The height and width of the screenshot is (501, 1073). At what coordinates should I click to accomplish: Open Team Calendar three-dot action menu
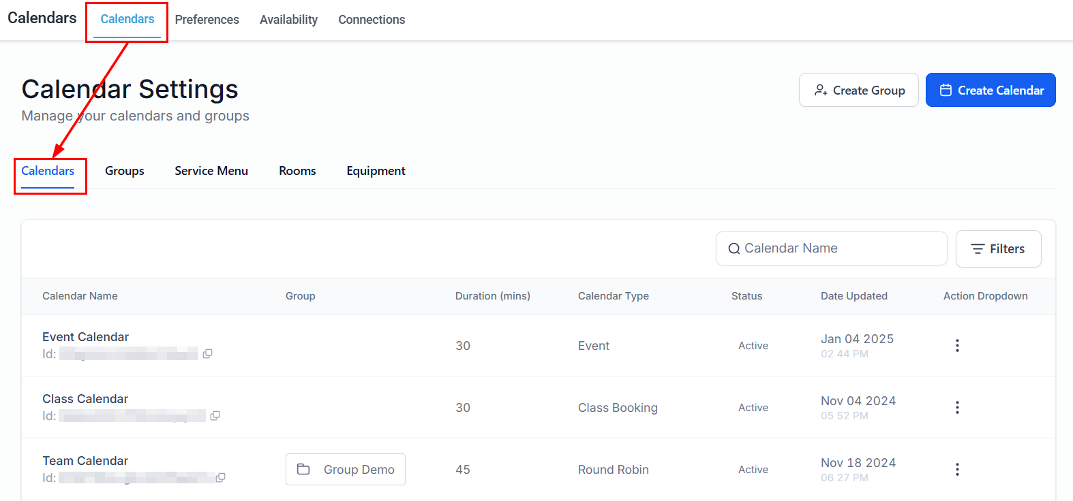[957, 470]
